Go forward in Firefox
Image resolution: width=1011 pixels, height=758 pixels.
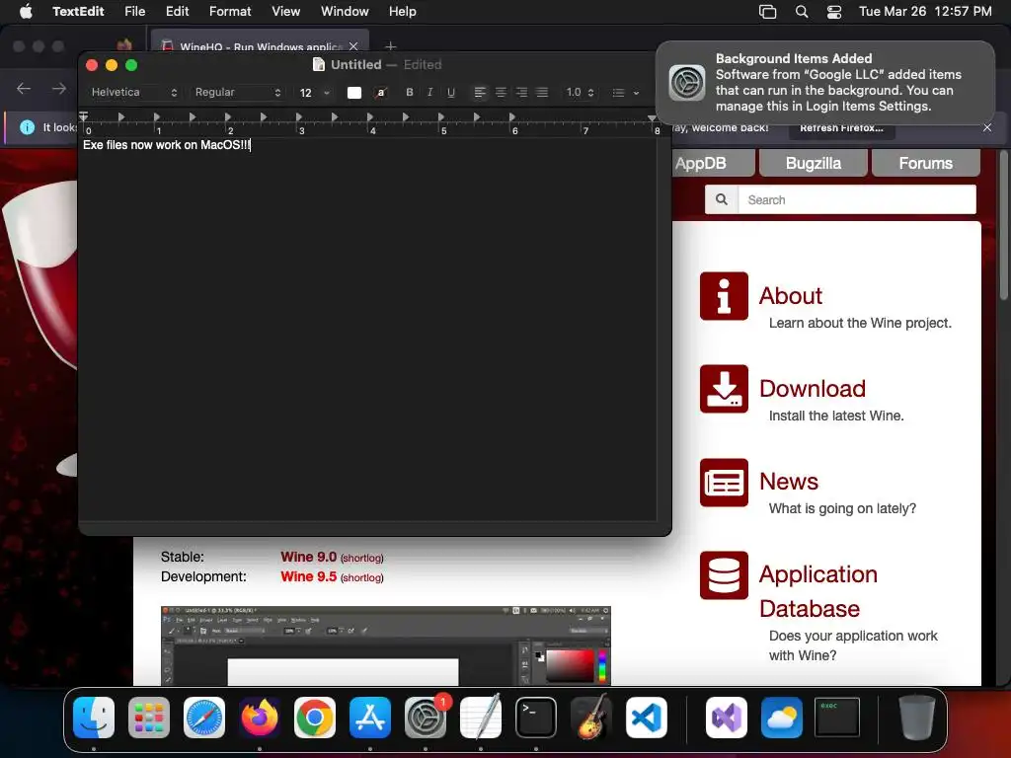click(x=58, y=88)
